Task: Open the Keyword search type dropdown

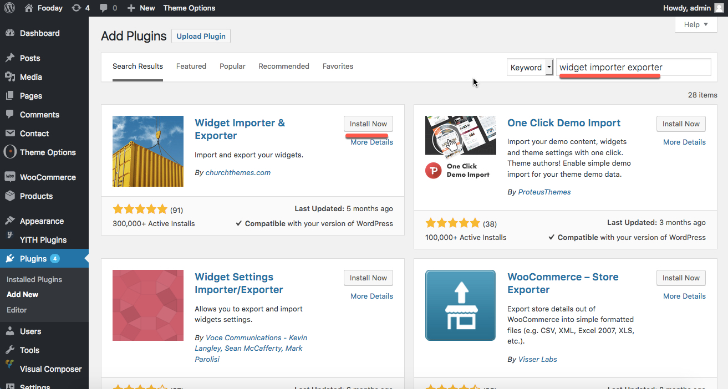Action: coord(530,67)
